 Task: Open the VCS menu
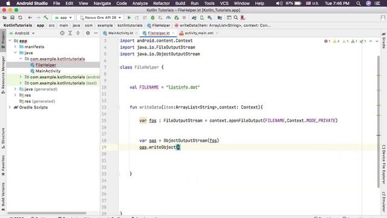pyautogui.click(x=224, y=3)
